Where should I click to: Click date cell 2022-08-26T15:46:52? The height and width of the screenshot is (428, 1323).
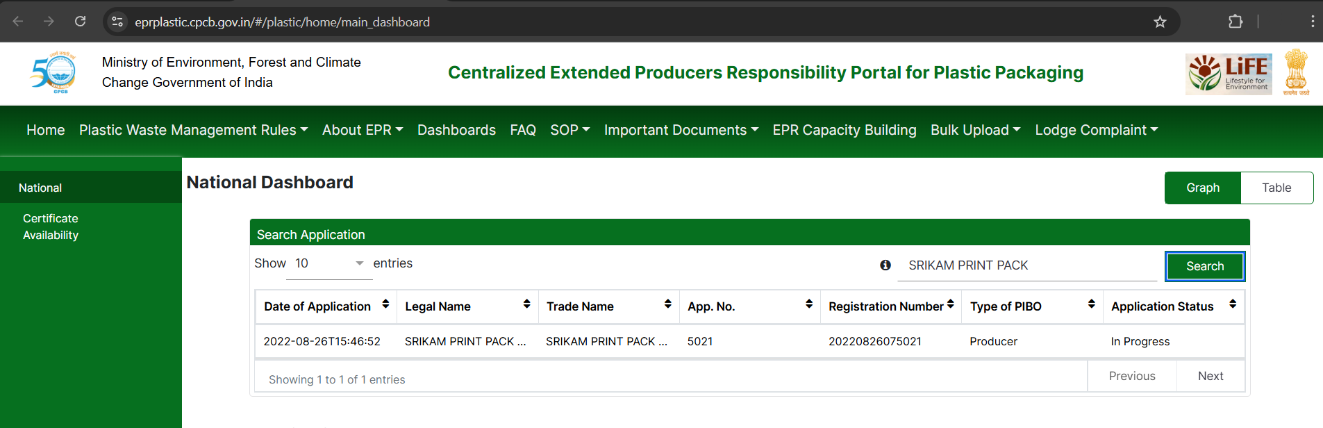(x=322, y=341)
